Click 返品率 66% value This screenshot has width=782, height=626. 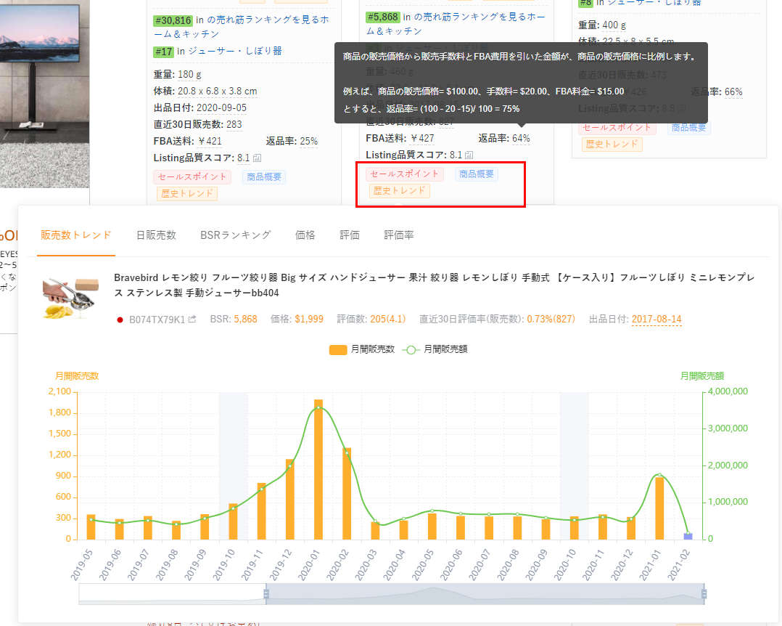[x=733, y=92]
